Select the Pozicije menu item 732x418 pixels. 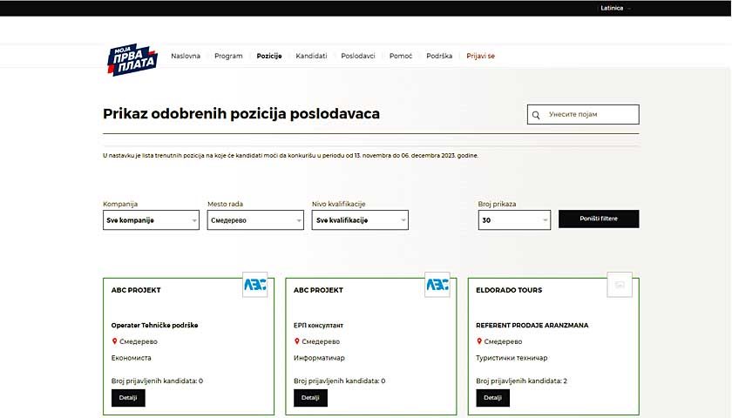coord(269,56)
